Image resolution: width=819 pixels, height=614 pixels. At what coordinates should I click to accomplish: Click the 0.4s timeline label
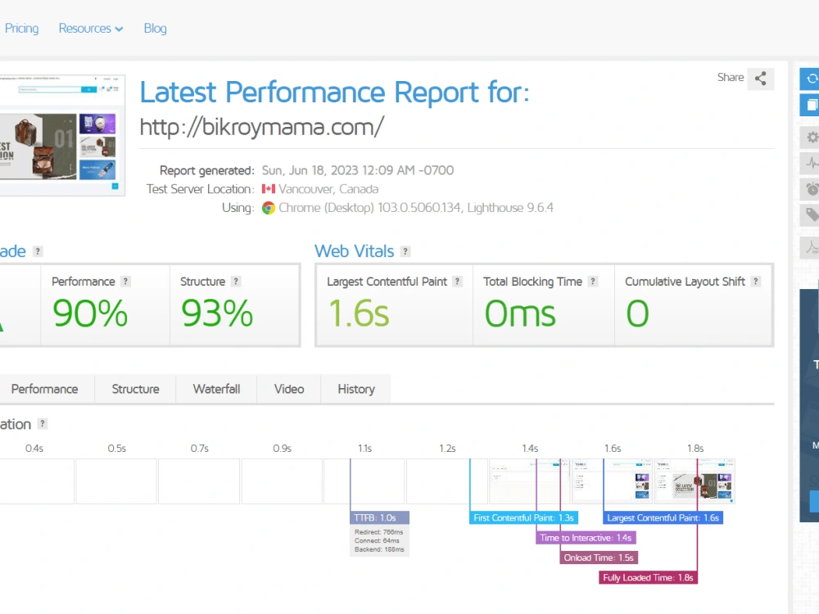click(x=34, y=449)
